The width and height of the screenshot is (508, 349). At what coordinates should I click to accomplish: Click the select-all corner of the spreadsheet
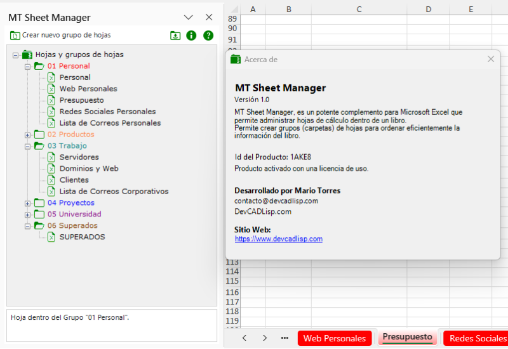click(x=233, y=10)
